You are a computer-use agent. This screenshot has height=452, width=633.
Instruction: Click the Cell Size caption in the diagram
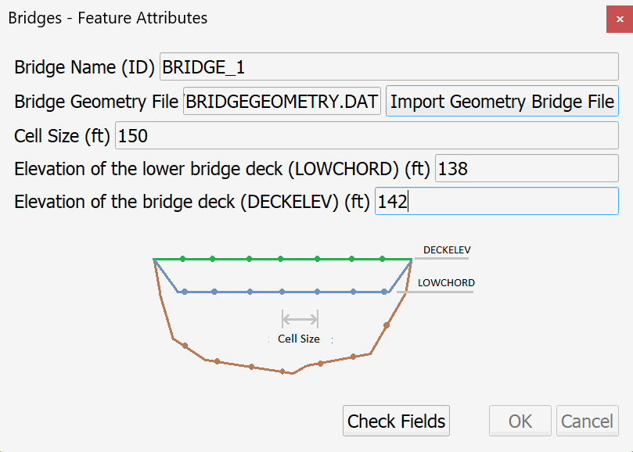tap(299, 339)
